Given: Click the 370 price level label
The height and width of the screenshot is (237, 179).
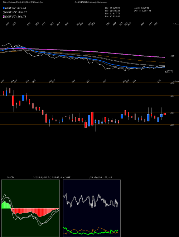Looking at the screenshot, I should [x=173, y=83].
